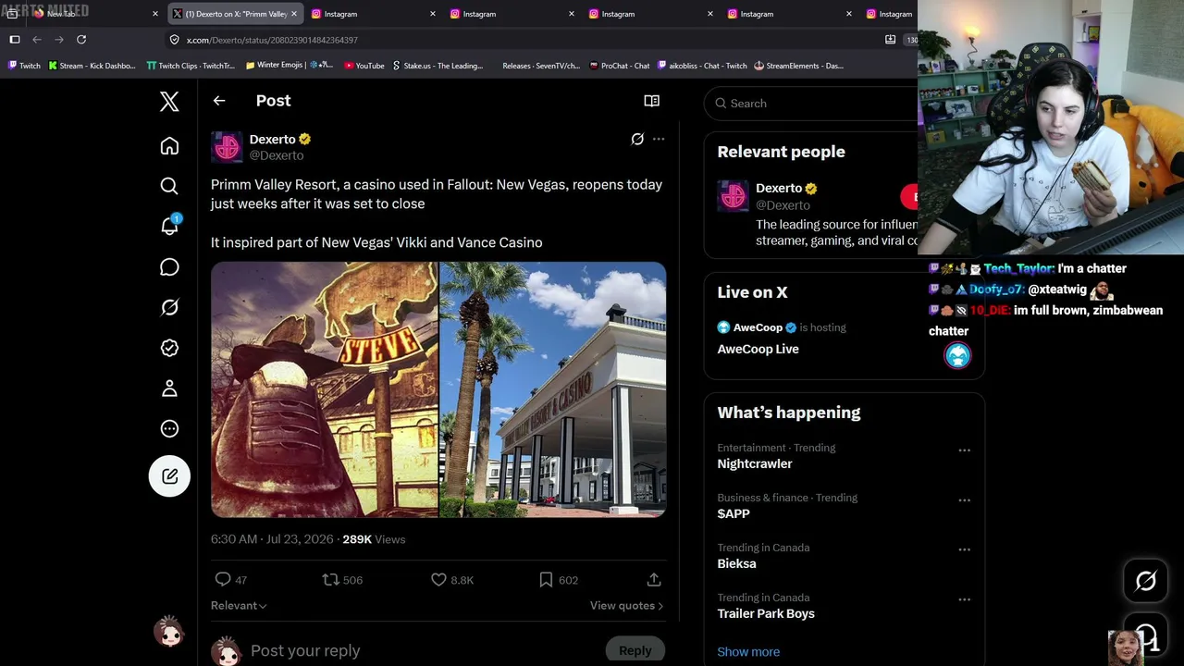Screen dimensions: 1184x666
Task: Go to the X Home feed icon
Action: [x=169, y=146]
